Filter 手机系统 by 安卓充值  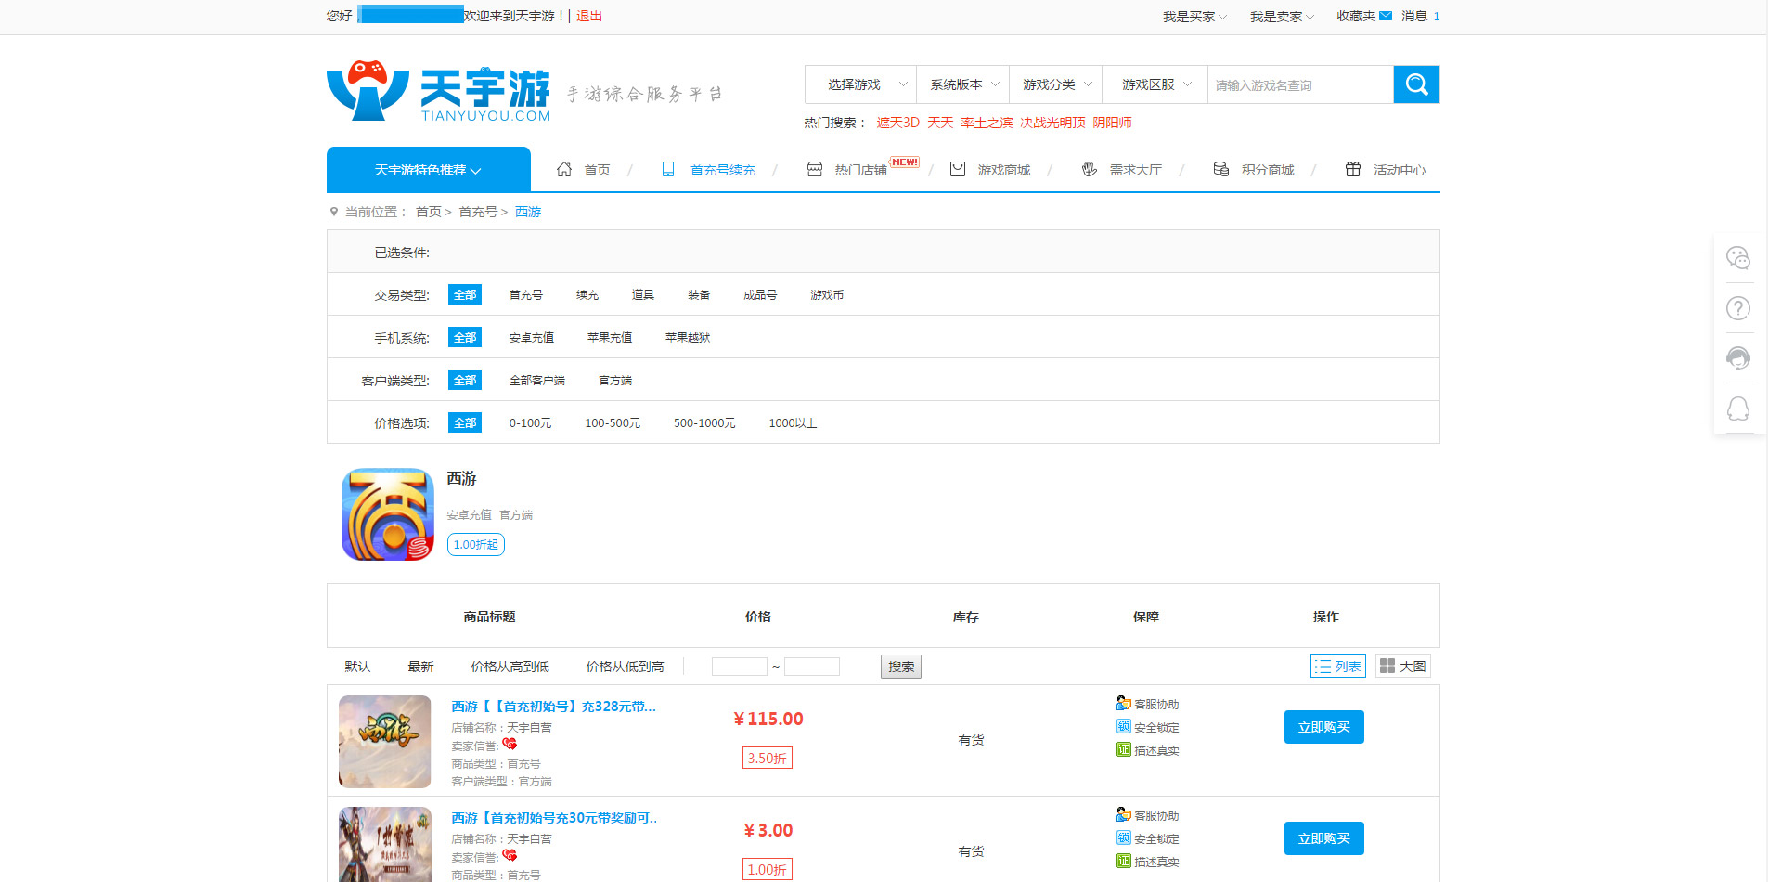coord(532,337)
